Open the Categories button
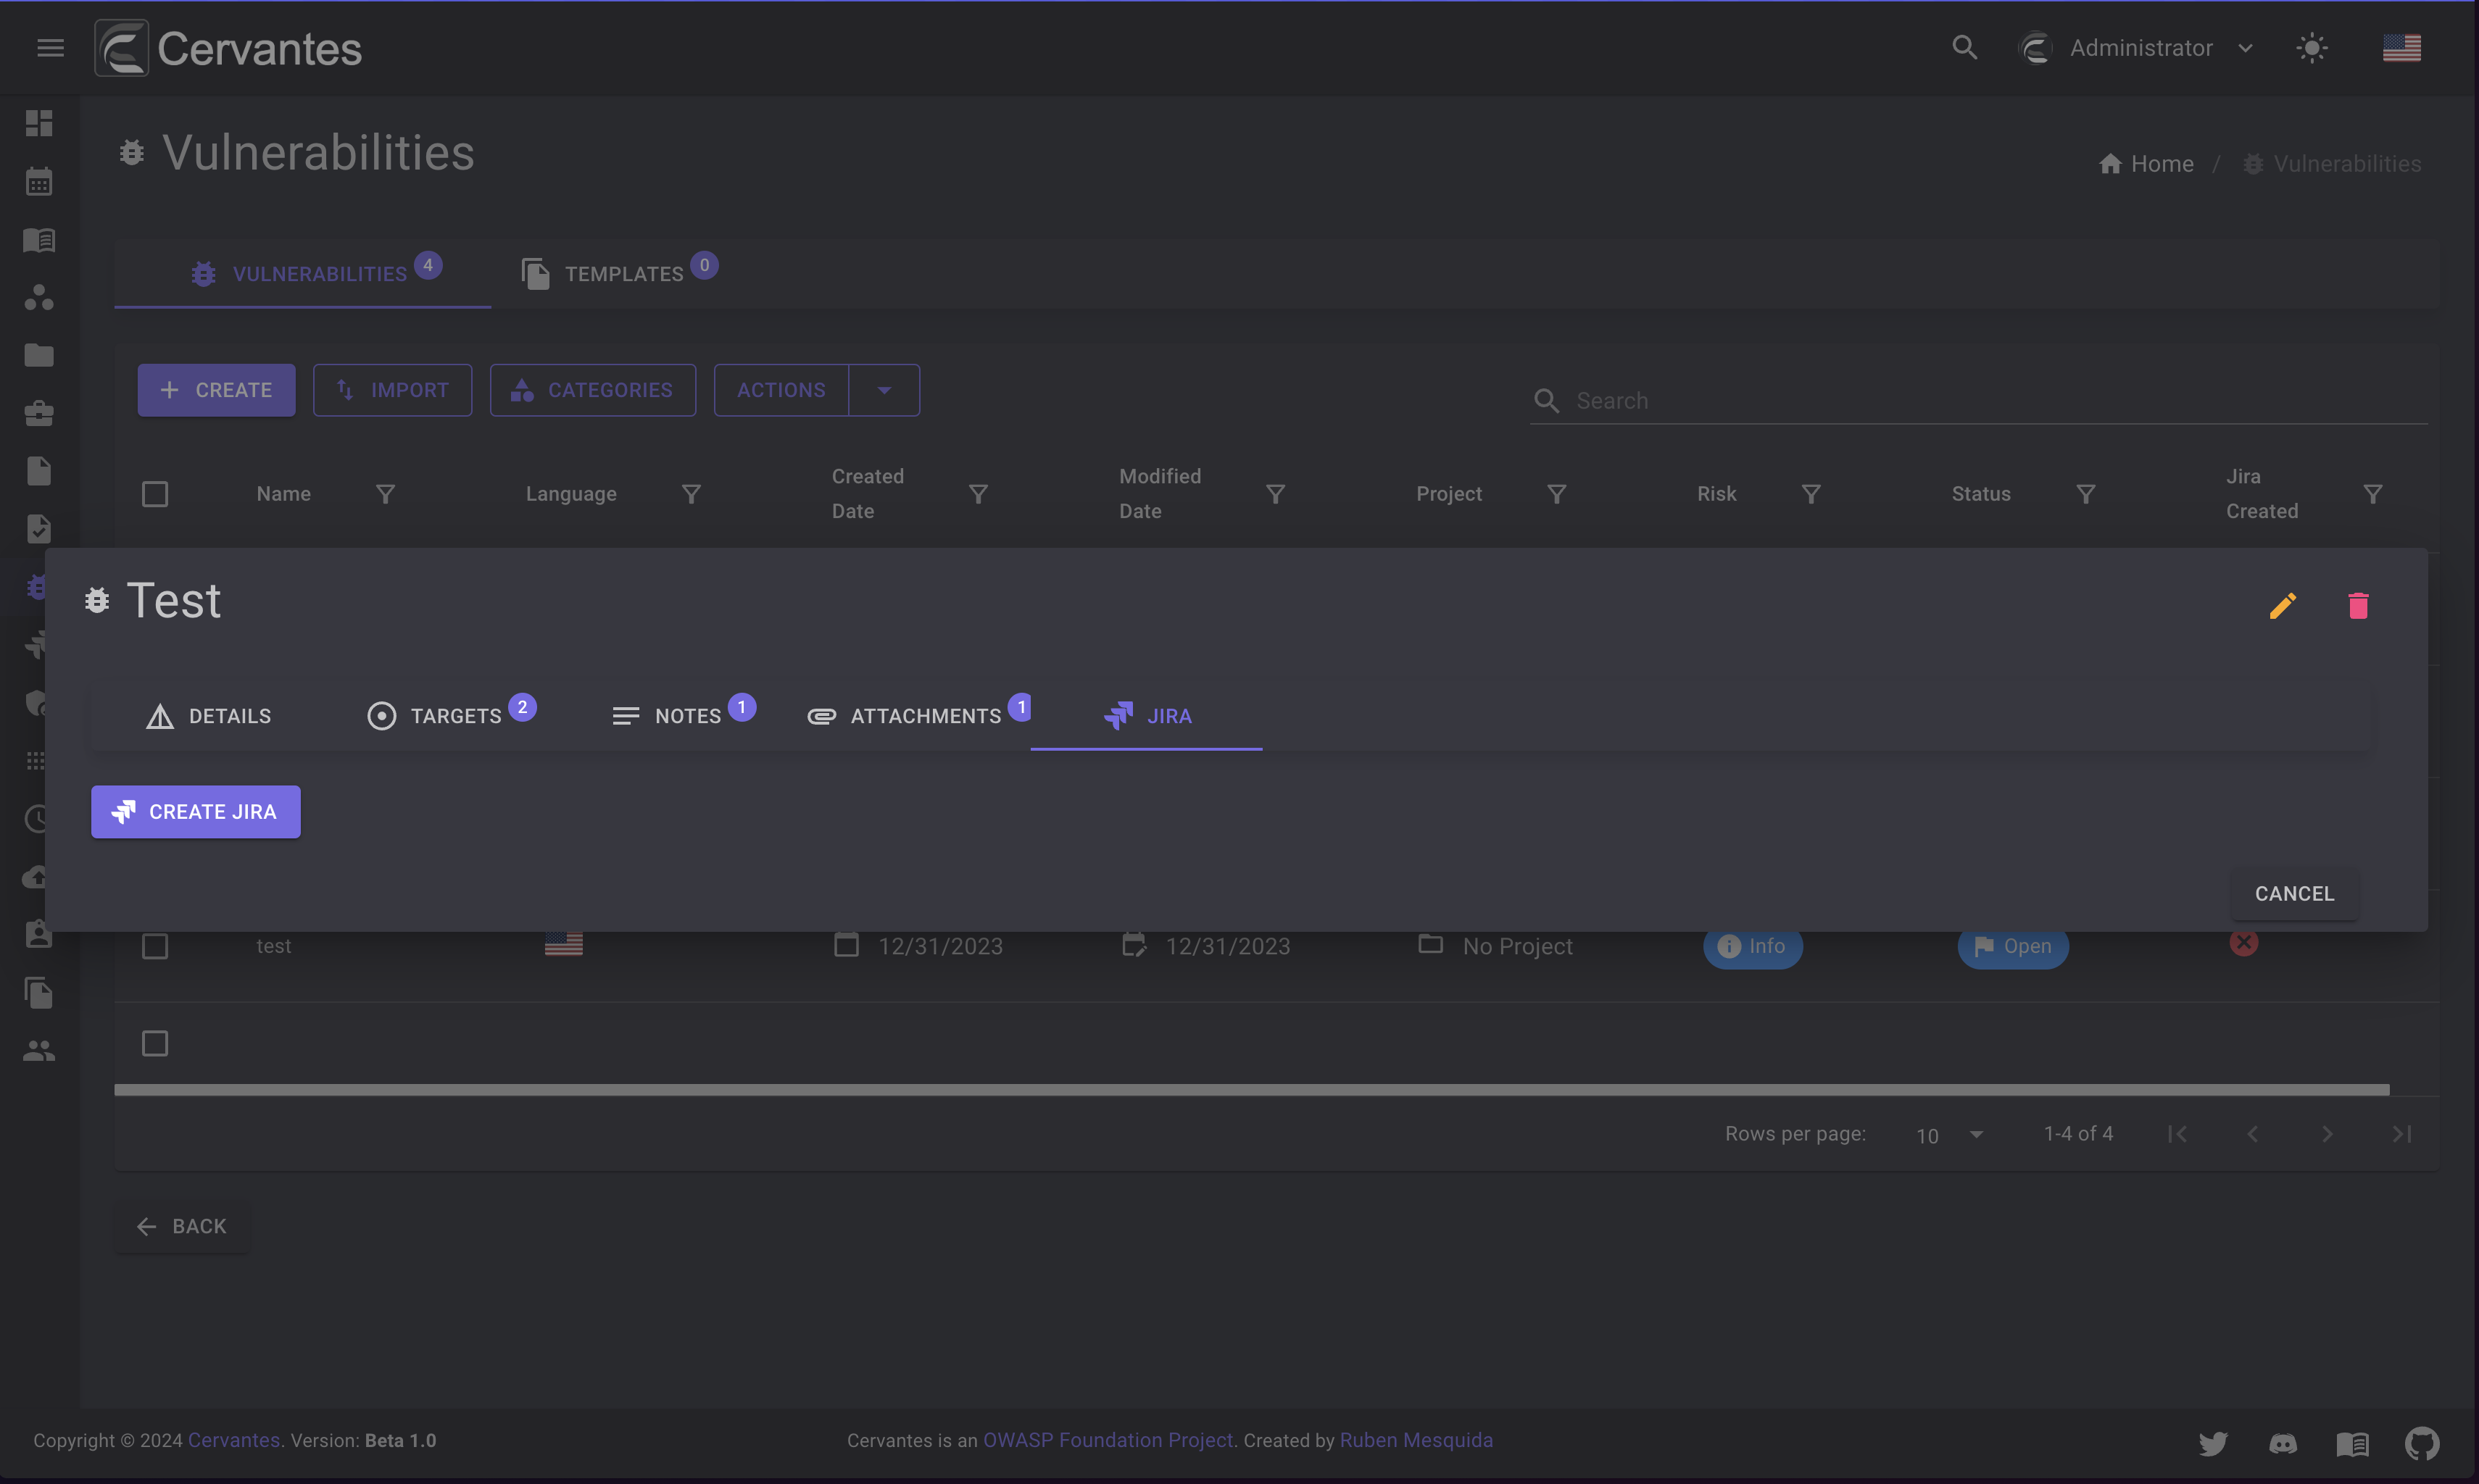 click(592, 390)
